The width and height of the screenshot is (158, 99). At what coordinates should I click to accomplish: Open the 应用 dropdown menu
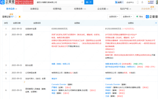point(119,2)
